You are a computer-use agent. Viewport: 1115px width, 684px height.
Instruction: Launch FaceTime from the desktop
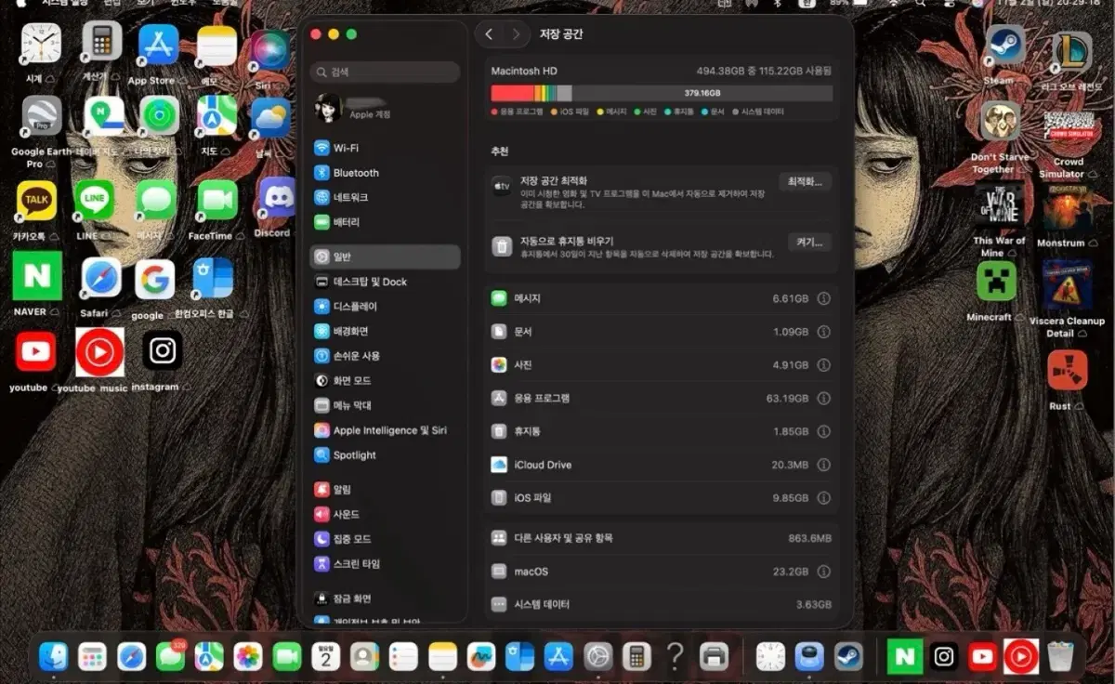click(216, 200)
